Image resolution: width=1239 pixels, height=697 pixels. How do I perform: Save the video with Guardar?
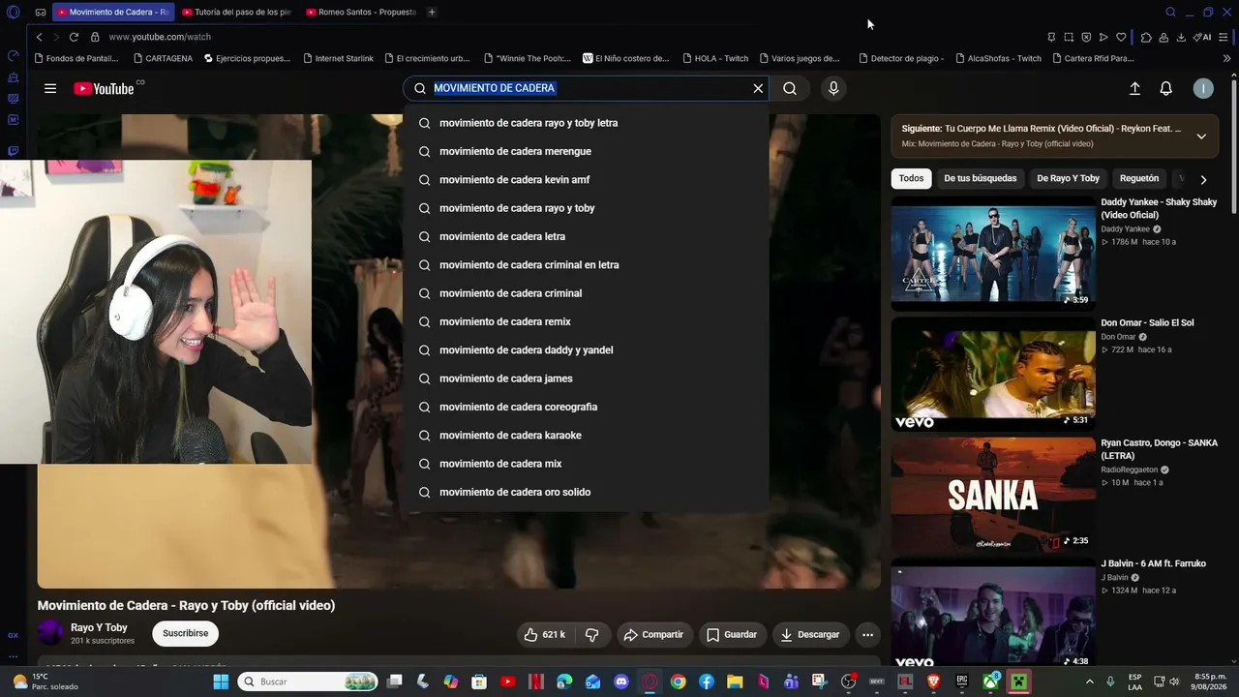[731, 634]
